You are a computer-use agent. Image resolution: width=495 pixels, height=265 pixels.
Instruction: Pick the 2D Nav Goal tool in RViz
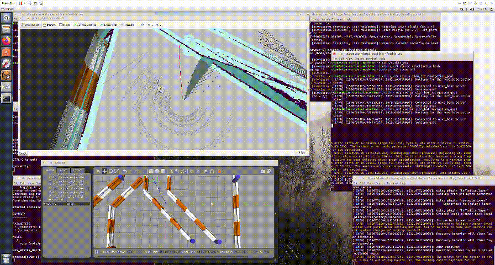[108, 25]
